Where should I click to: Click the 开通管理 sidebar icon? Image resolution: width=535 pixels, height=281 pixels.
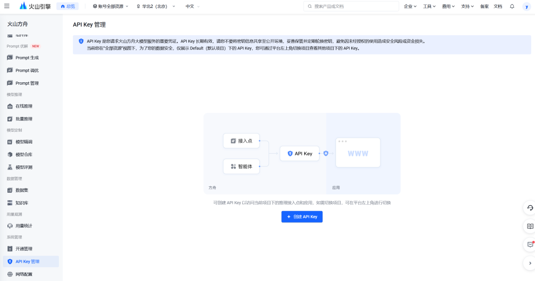click(x=10, y=249)
